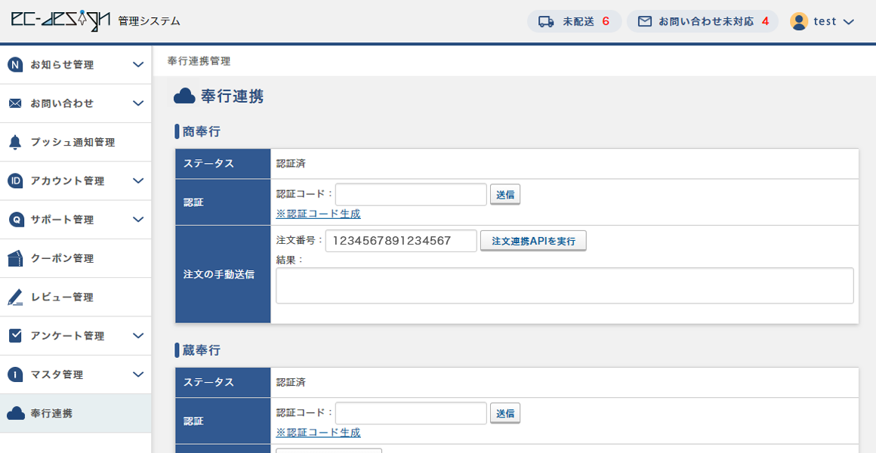Expand the マスタ管理 chevron

(x=138, y=374)
